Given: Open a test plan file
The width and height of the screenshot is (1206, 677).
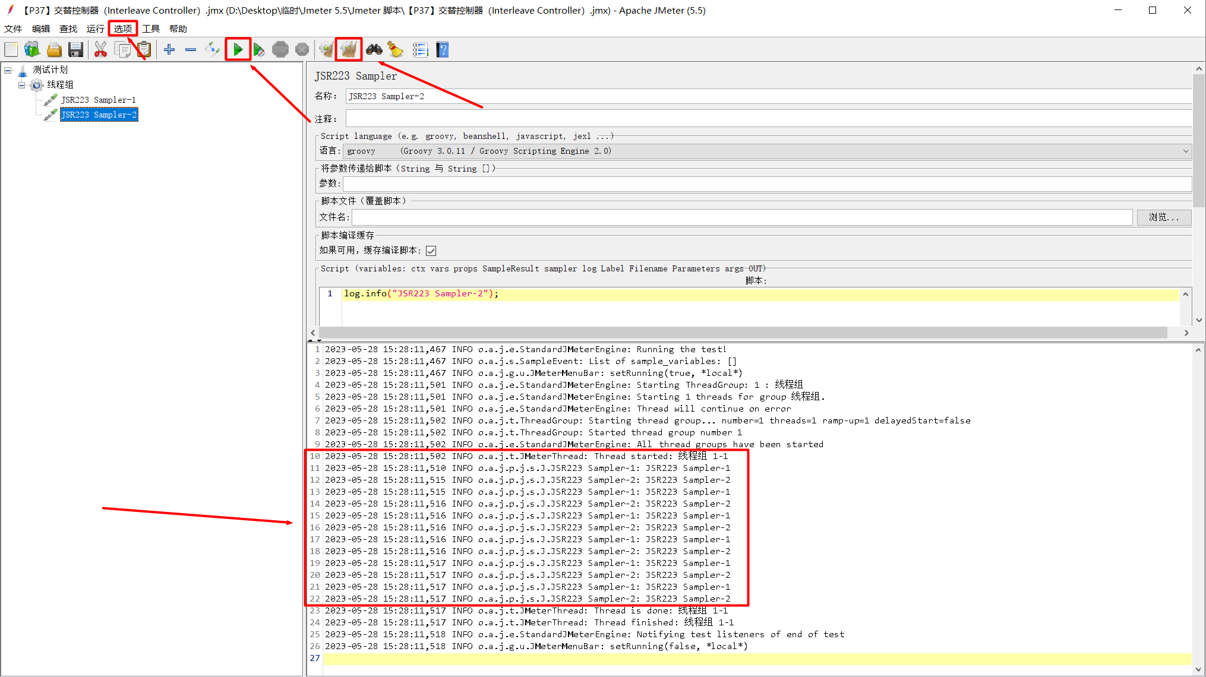Looking at the screenshot, I should (54, 49).
